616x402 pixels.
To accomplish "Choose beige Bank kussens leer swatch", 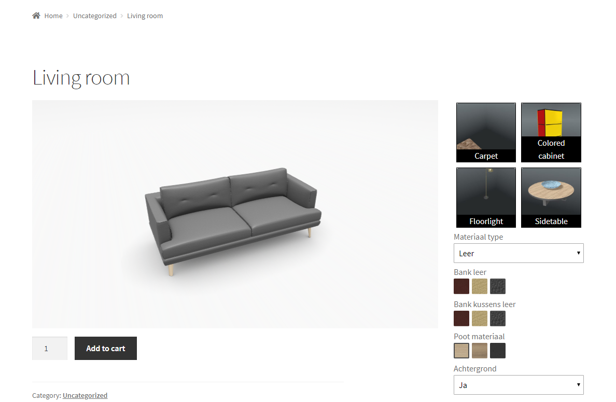I will [480, 318].
